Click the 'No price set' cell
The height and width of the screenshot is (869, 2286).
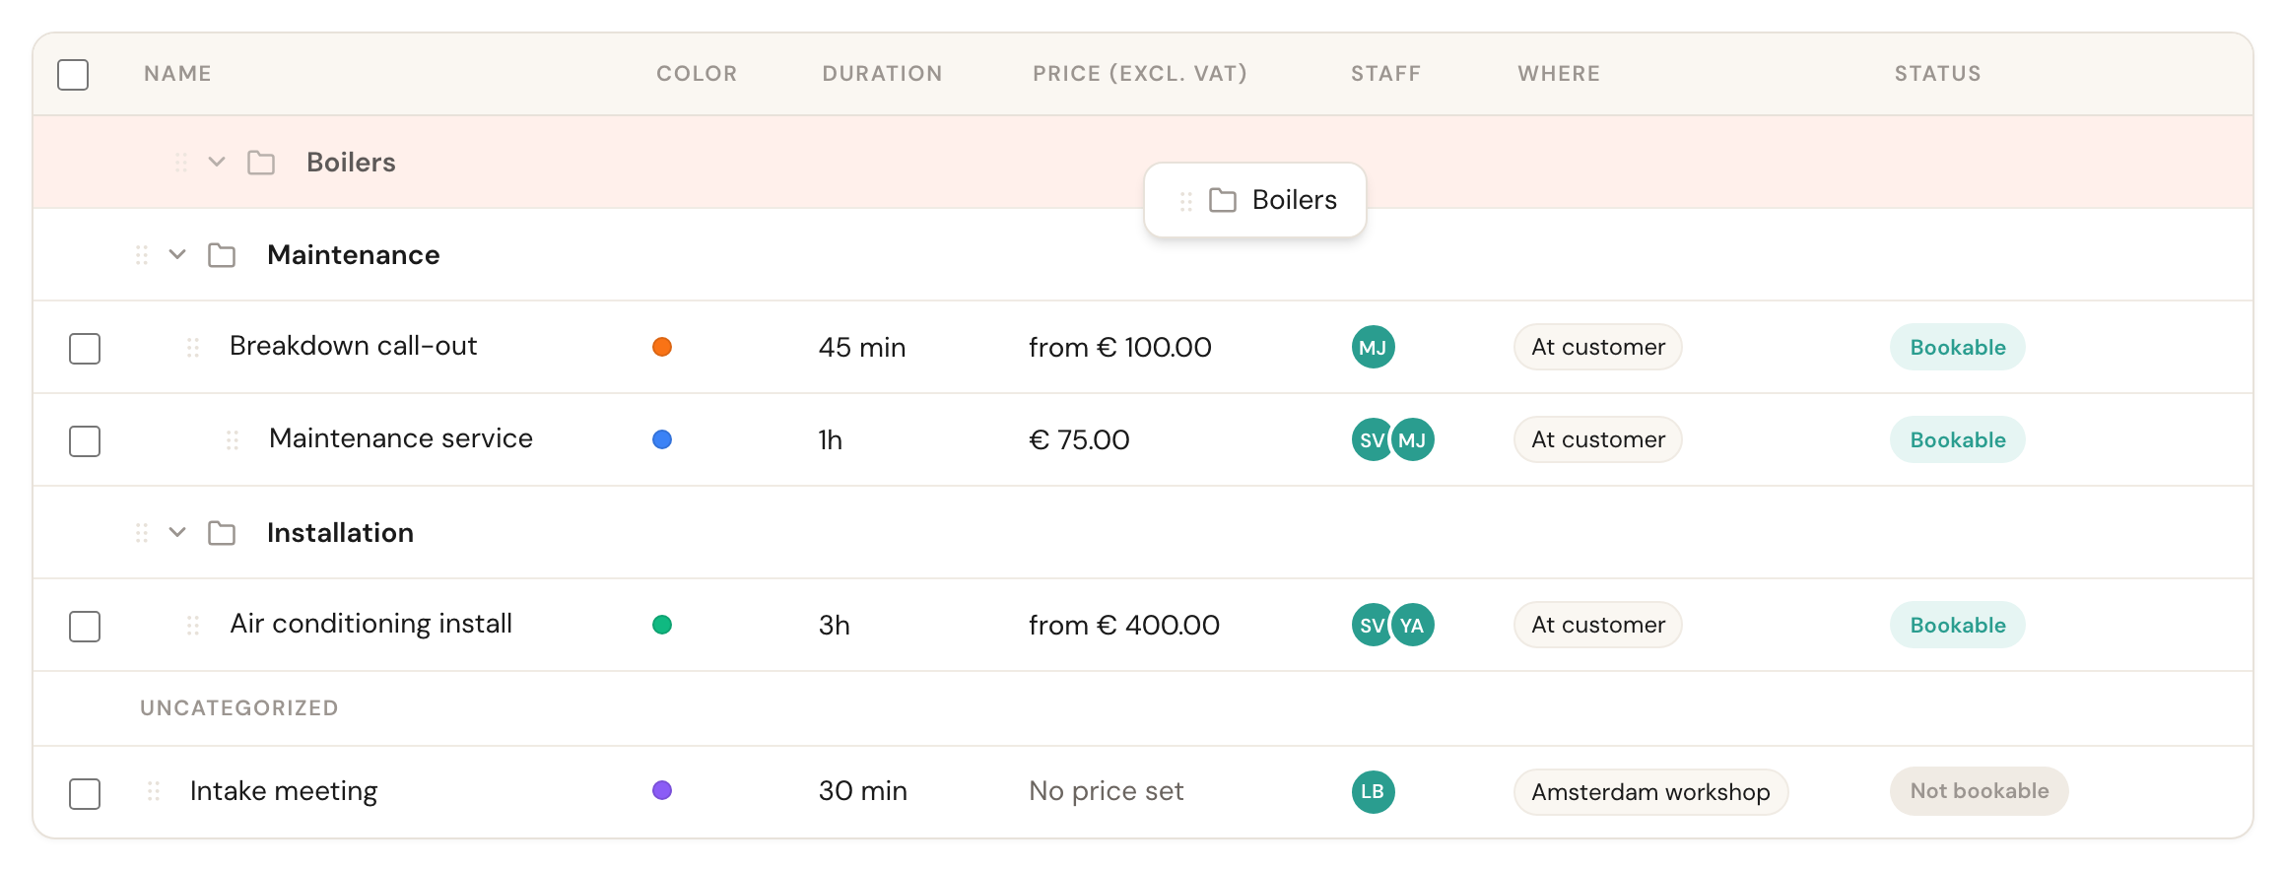click(x=1106, y=791)
